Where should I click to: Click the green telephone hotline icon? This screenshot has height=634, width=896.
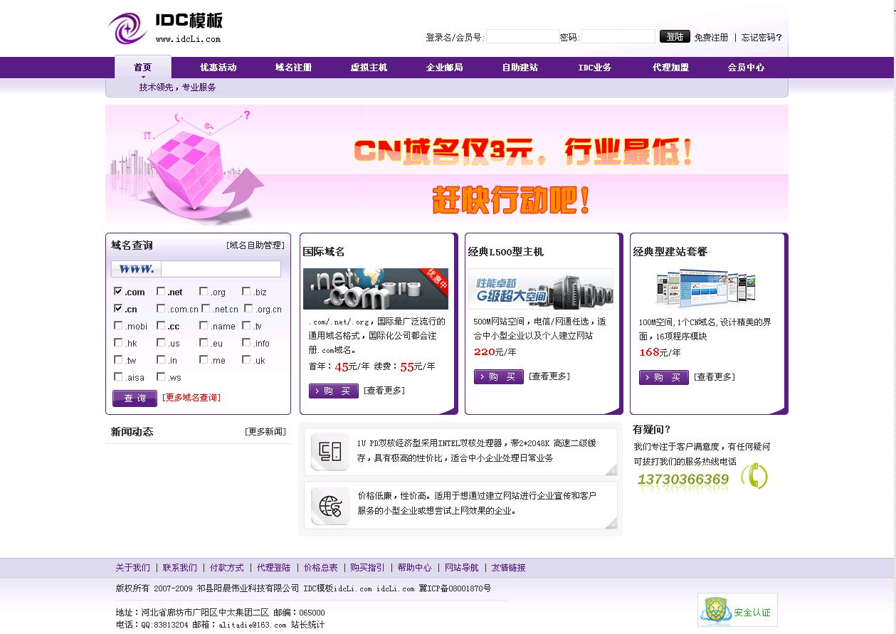(752, 475)
